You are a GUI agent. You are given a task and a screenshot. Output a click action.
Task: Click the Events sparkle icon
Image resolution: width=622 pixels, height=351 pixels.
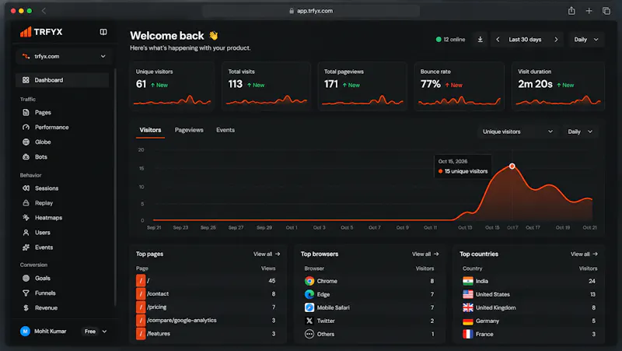[26, 247]
